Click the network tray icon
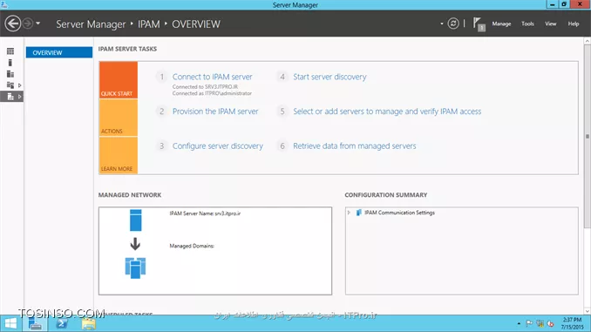This screenshot has height=332, width=591. pyautogui.click(x=540, y=323)
